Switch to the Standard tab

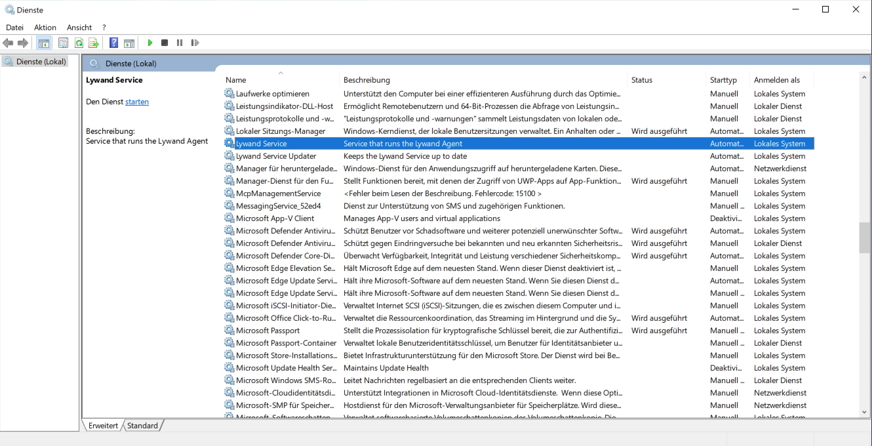pyautogui.click(x=142, y=426)
